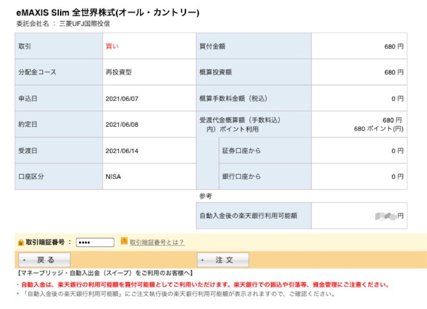Viewport: 427px width, 309px height.
Task: Click the red 買い transaction value
Action: click(x=112, y=47)
